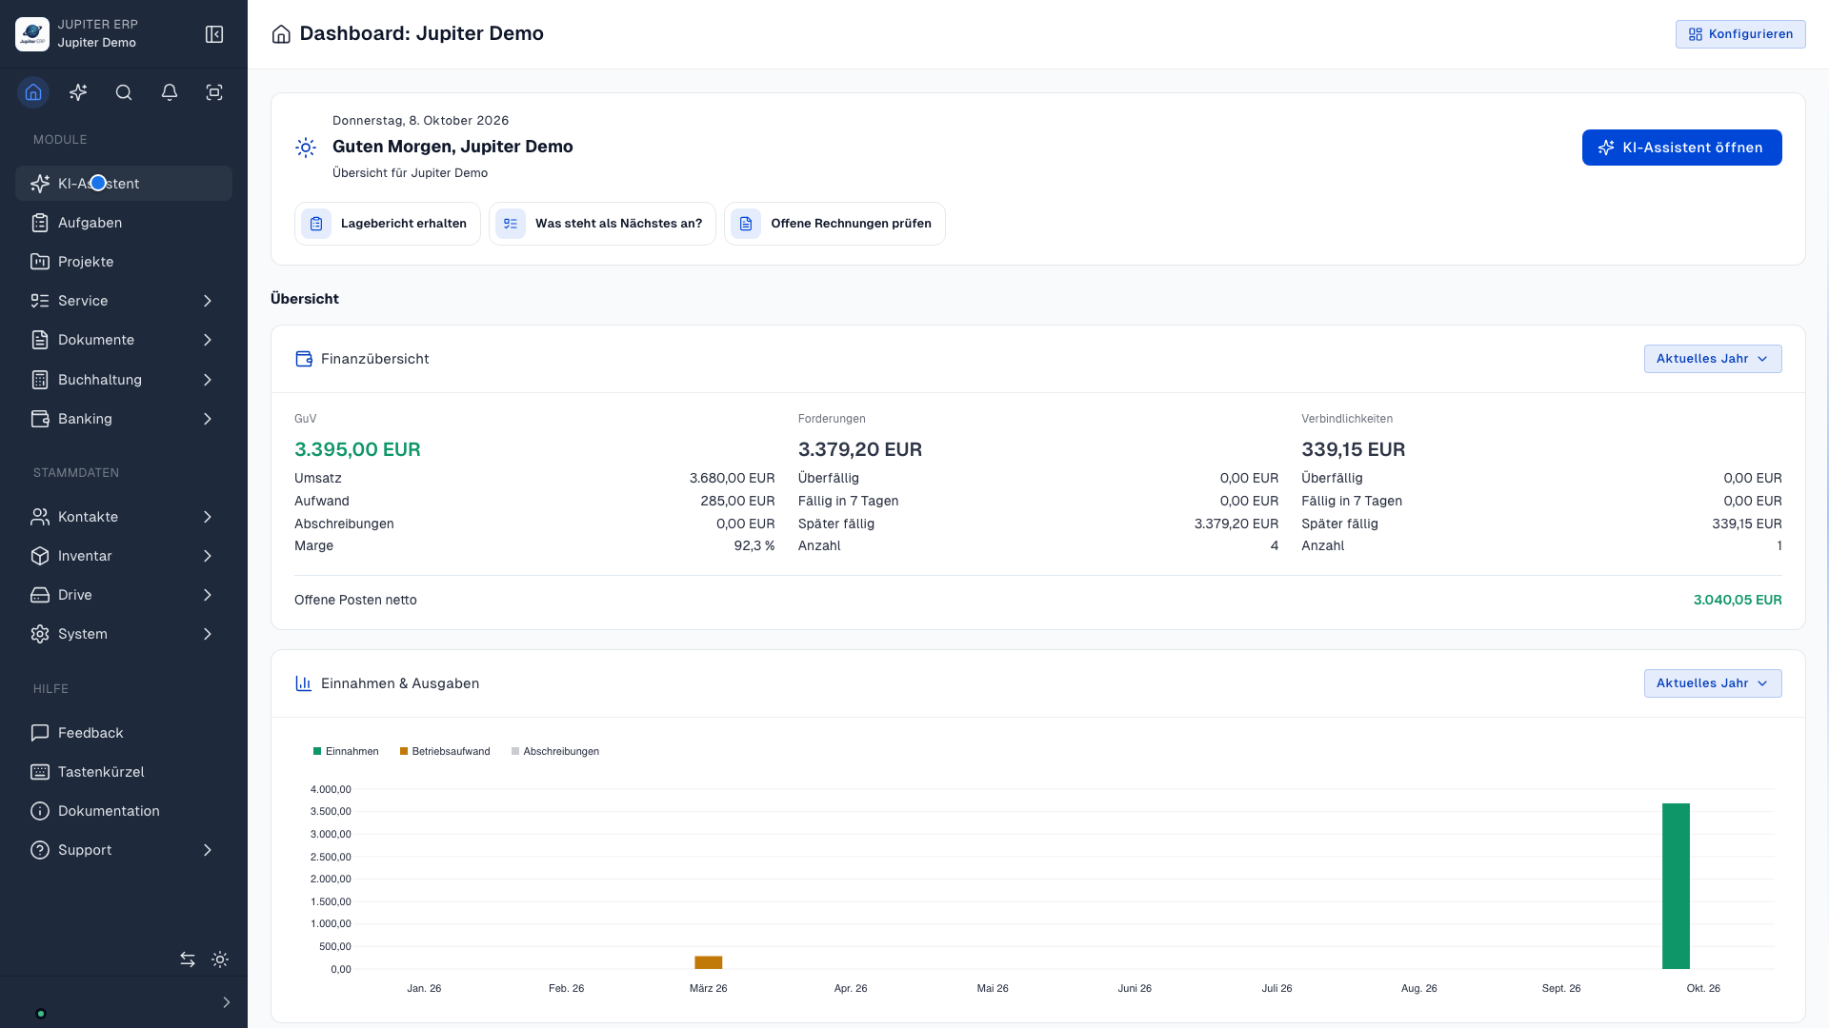The image size is (1829, 1028).
Task: Toggle light theme sun icon
Action: tap(220, 959)
